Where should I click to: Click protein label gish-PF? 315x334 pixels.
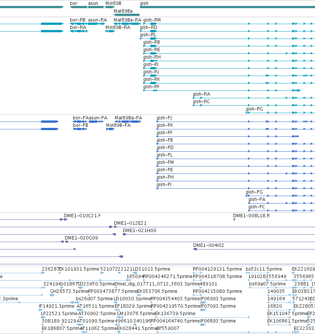click(x=165, y=133)
